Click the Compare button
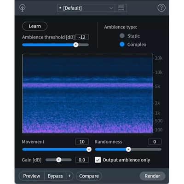184x184 pixels. [x=89, y=176]
